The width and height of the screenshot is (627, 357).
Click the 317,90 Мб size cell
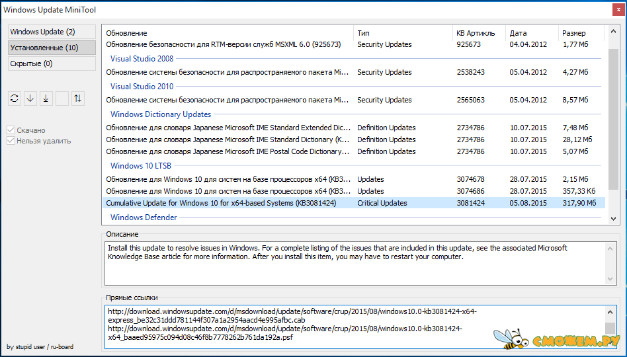[579, 203]
